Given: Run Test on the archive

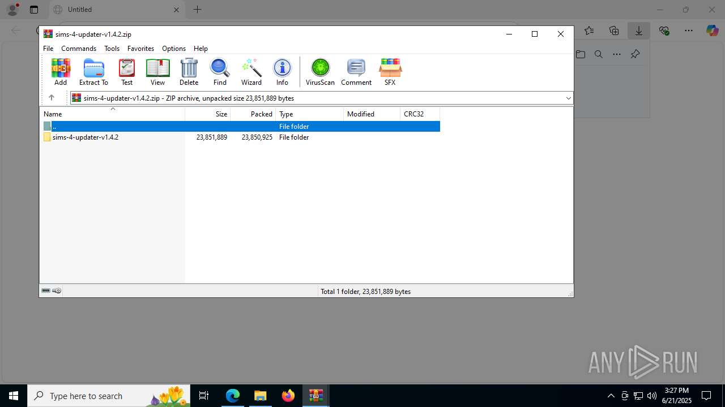Looking at the screenshot, I should click(127, 72).
